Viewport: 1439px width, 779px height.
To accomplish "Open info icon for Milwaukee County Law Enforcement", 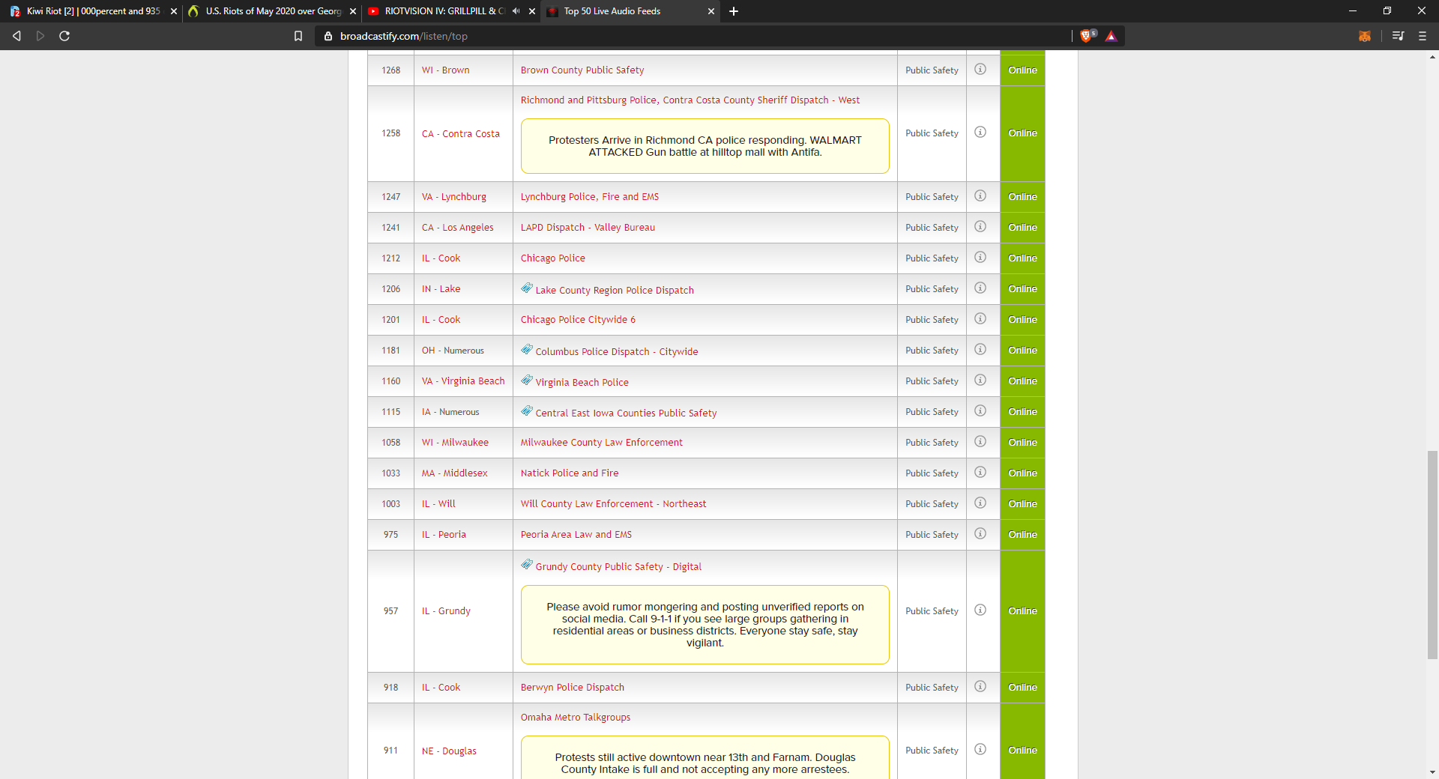I will click(980, 442).
